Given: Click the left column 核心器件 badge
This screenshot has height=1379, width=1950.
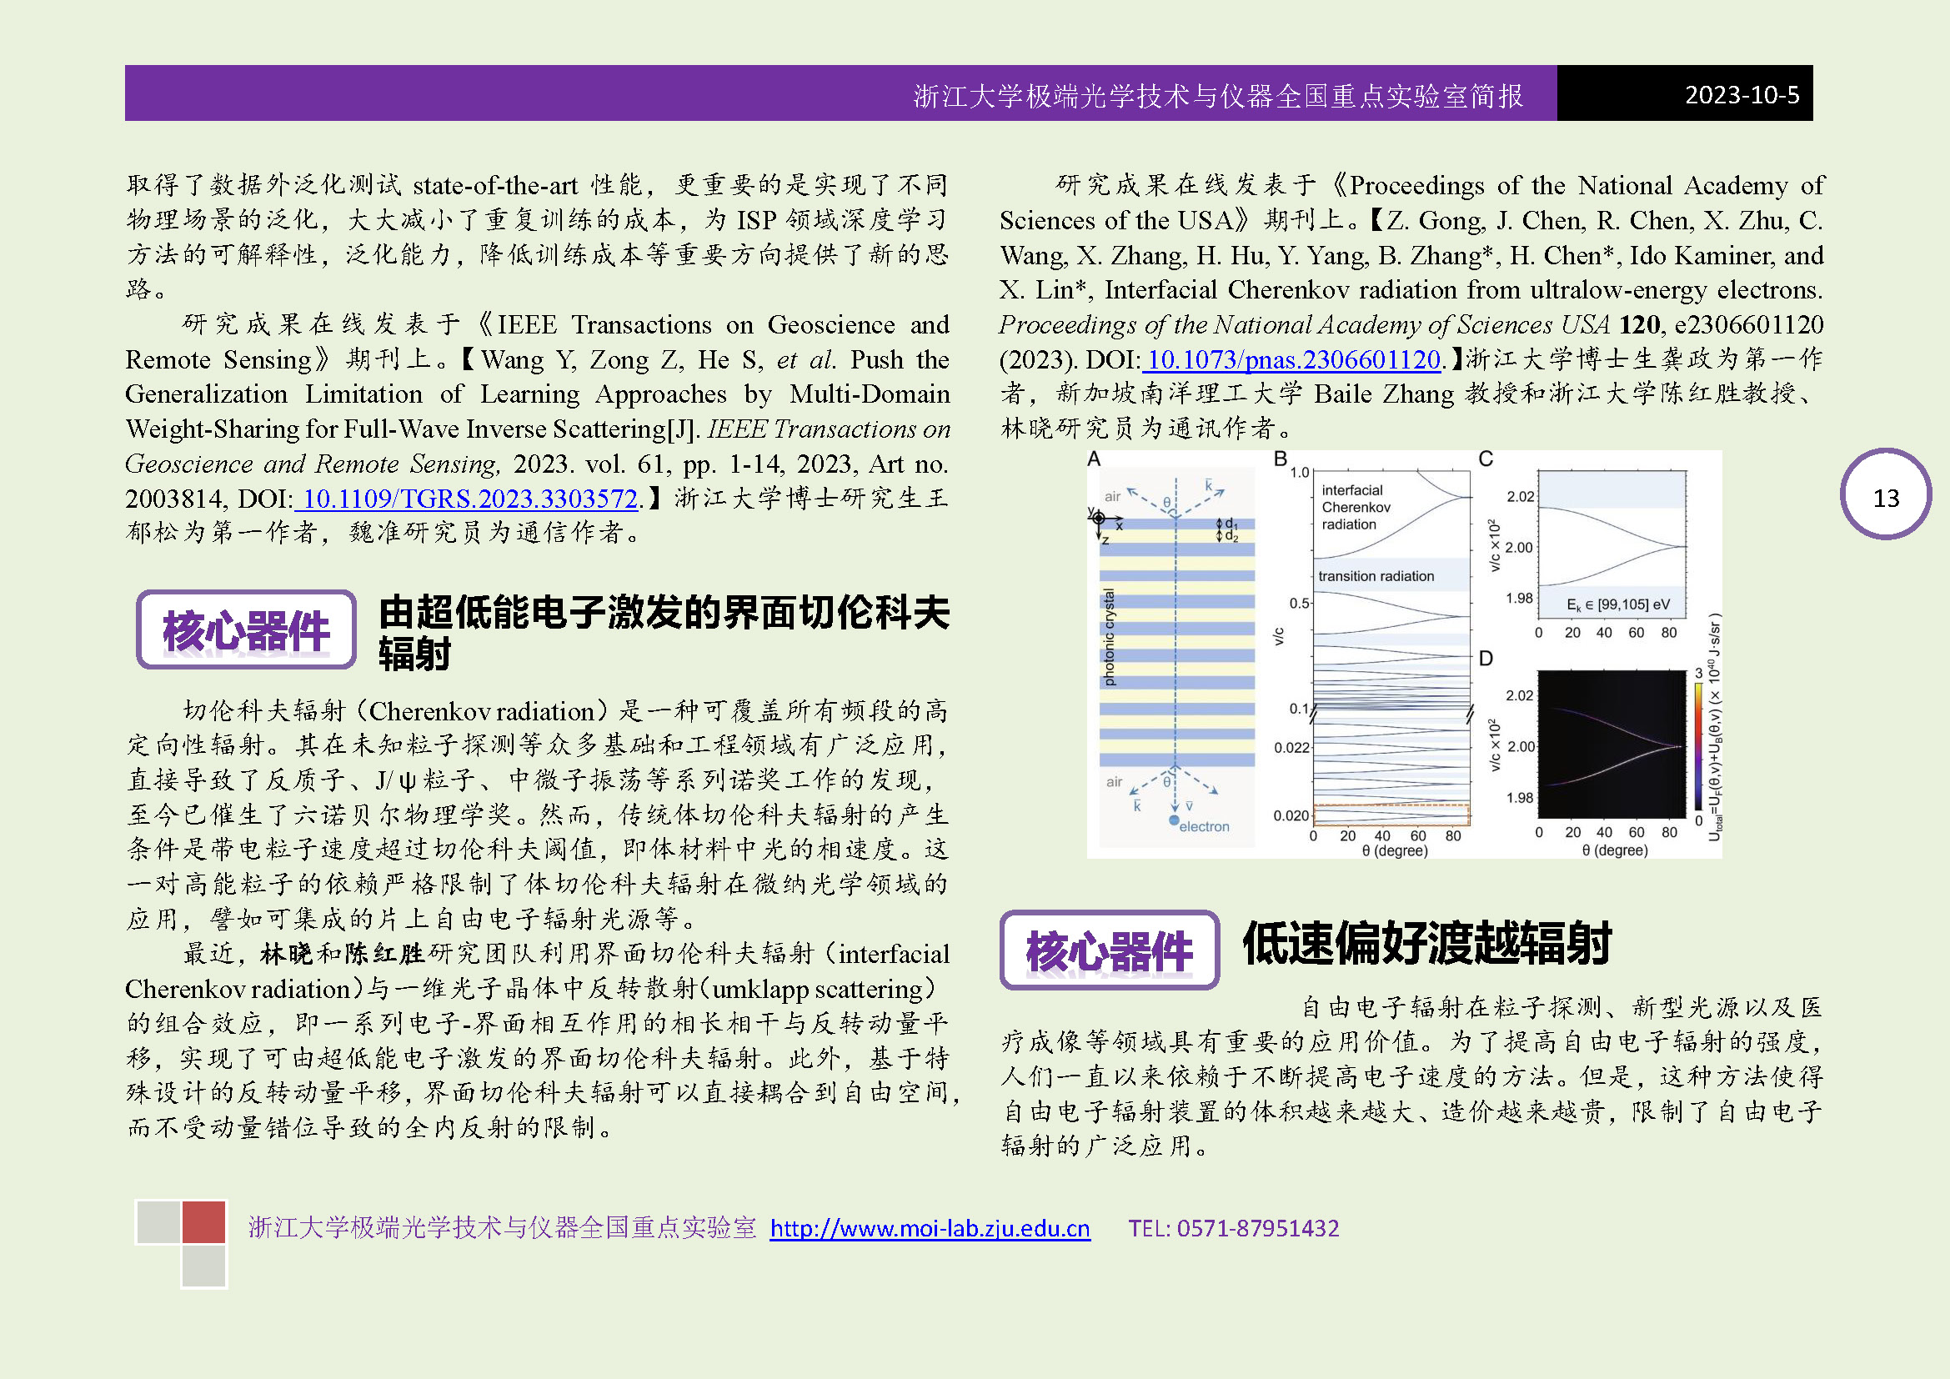Looking at the screenshot, I should coord(246,629).
